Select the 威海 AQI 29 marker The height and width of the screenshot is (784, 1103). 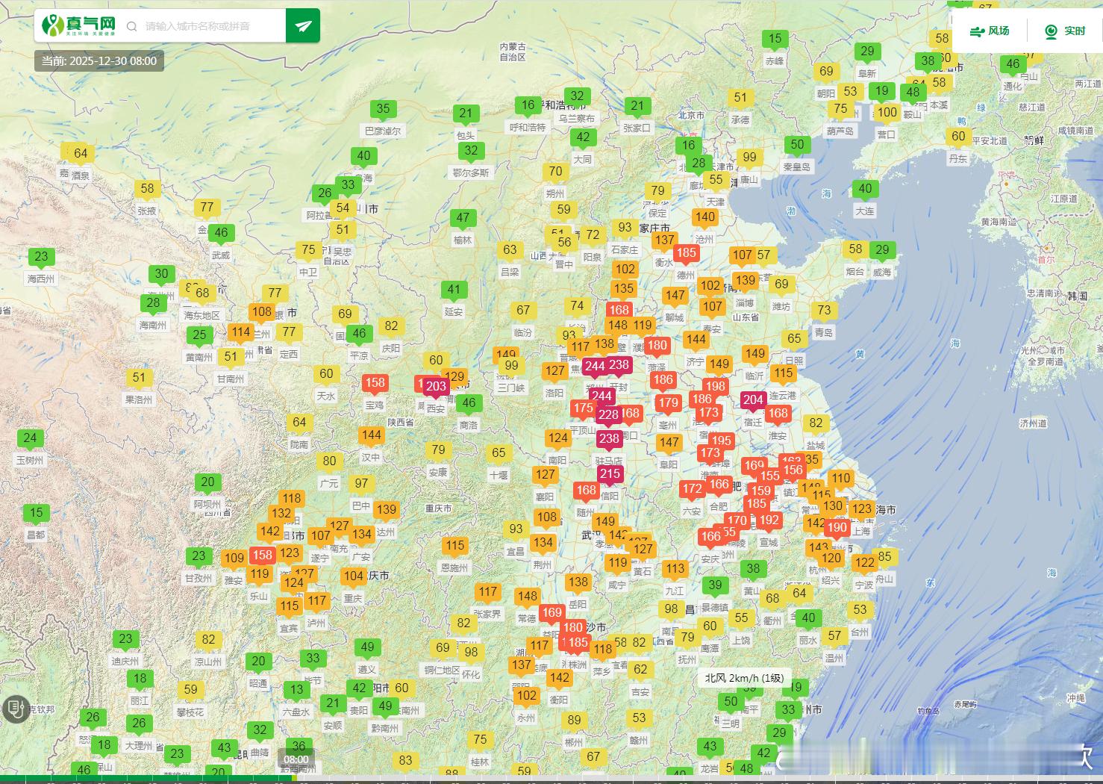882,252
